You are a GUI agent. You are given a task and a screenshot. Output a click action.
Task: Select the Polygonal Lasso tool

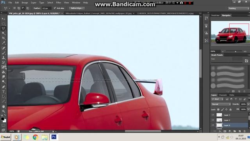coord(4,29)
